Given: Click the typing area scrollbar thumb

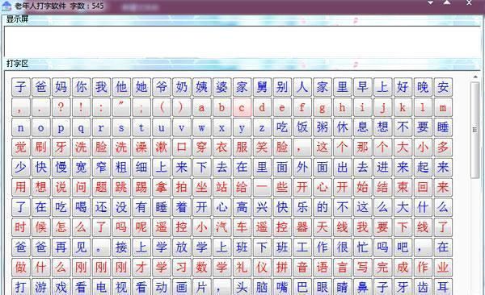Looking at the screenshot, I should [474, 131].
